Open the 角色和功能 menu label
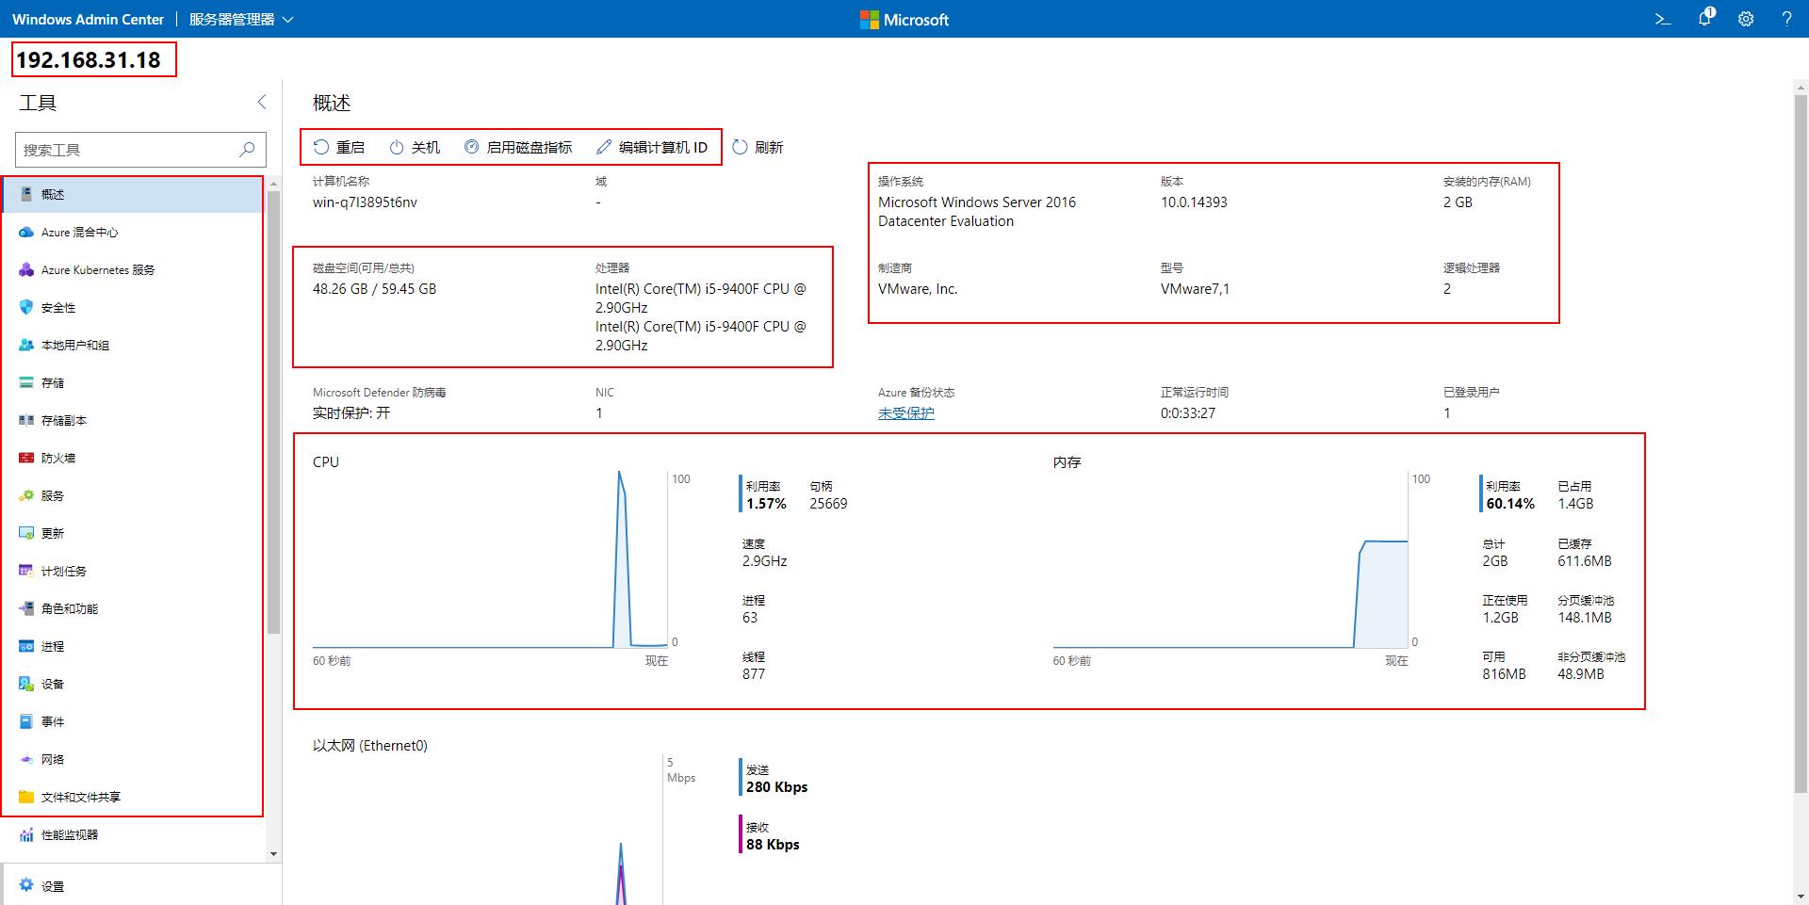The height and width of the screenshot is (905, 1809). pyautogui.click(x=70, y=608)
